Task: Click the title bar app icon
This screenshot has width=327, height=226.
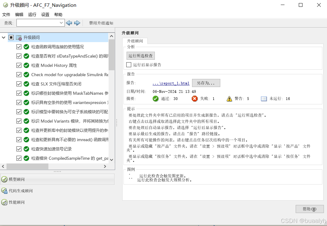Action: click(5, 5)
